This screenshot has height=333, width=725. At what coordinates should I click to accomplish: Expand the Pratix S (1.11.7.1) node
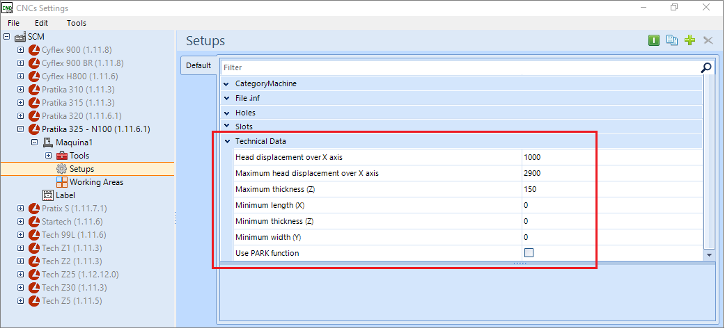20,209
